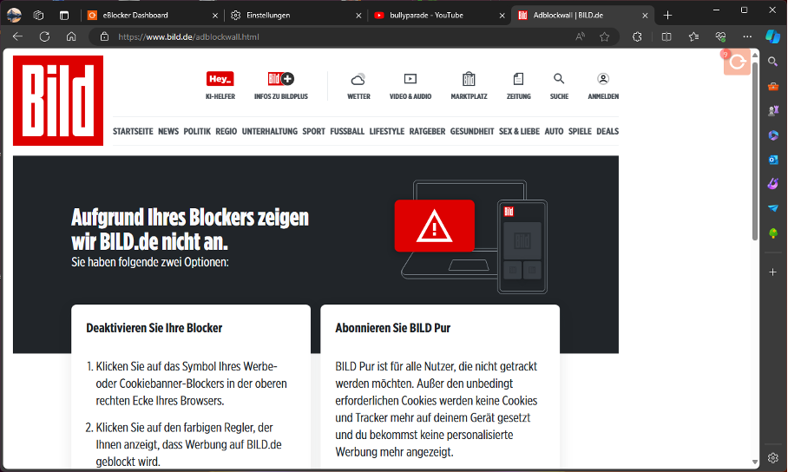
Task: Close the bullyparade YouTube tab
Action: tap(502, 16)
